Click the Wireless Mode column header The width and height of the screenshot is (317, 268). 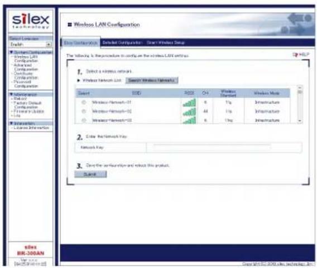[x=267, y=93]
